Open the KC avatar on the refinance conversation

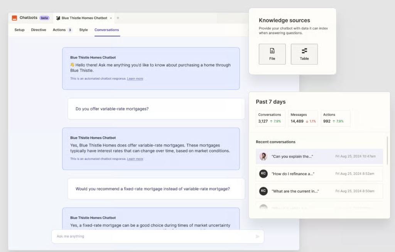coord(263,174)
